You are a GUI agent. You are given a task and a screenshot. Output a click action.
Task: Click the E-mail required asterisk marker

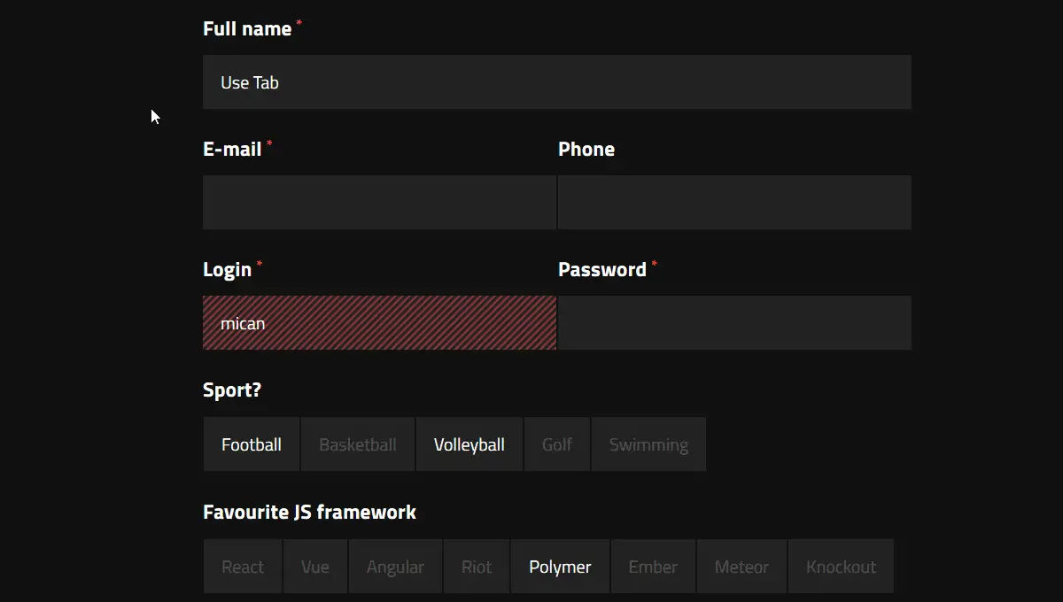tap(269, 143)
